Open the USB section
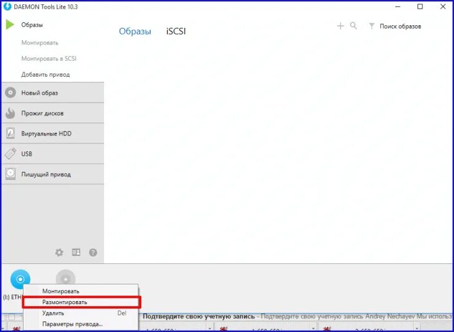 coord(53,154)
